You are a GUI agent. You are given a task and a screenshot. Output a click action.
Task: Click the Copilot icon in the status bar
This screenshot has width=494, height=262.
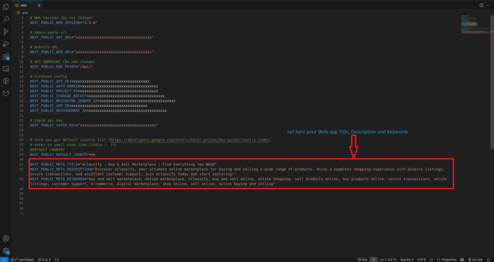pos(462,259)
